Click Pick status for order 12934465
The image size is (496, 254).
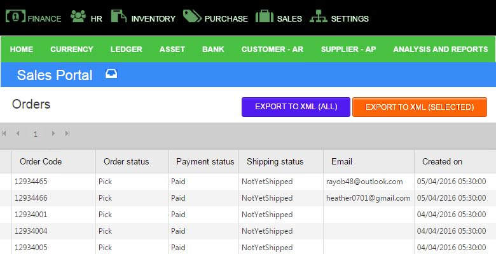tap(106, 182)
